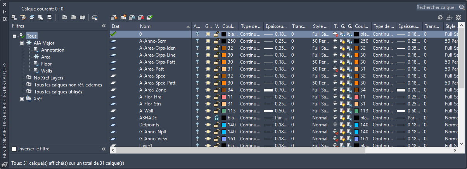This screenshot has height=169, width=467.
Task: Select the Walls filter in the tree
Action: pos(47,71)
